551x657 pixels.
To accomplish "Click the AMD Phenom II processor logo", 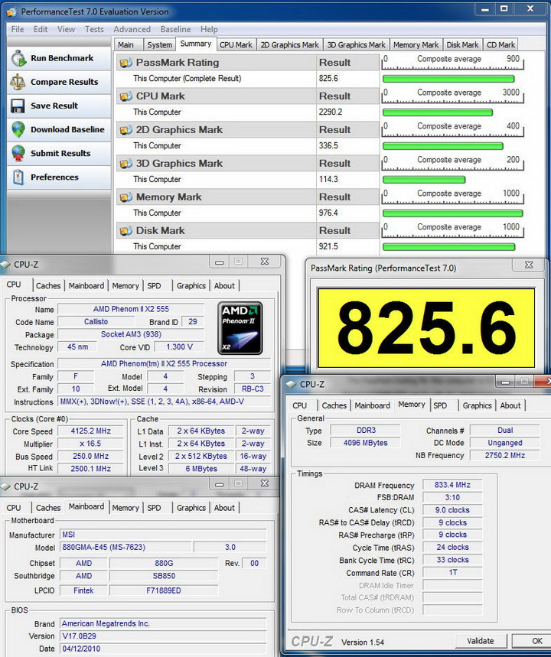I will [x=240, y=328].
